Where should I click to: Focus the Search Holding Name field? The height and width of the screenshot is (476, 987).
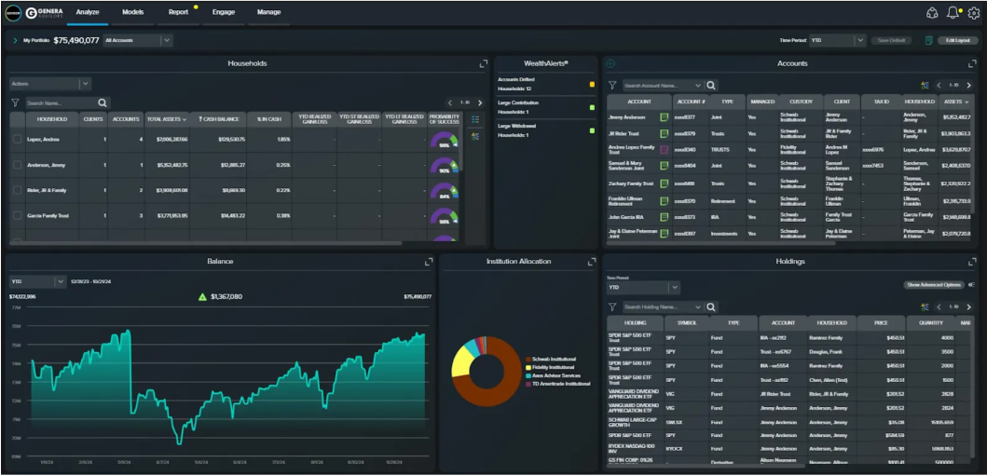[x=658, y=306]
